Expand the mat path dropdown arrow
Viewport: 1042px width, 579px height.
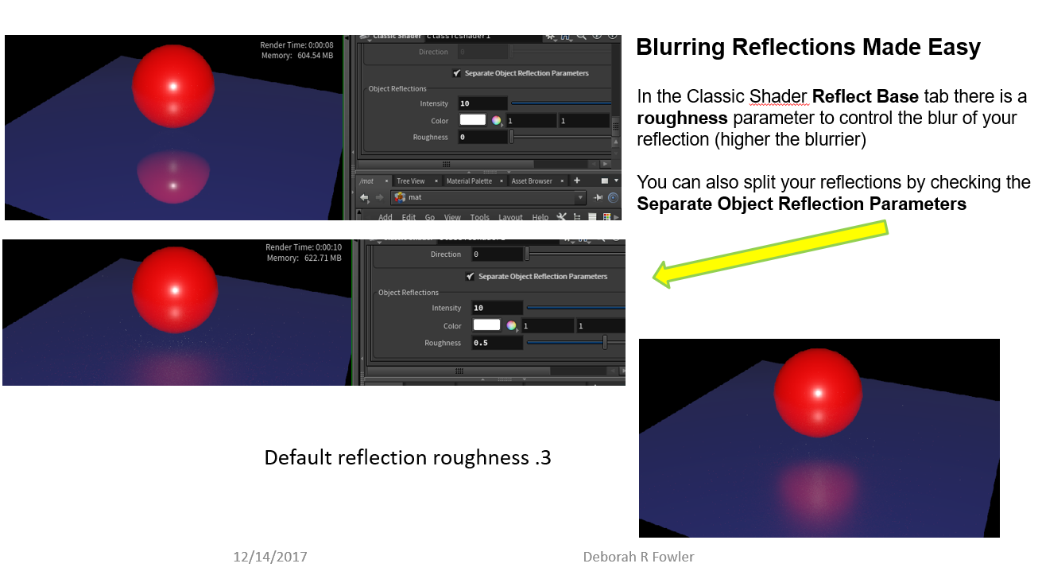click(580, 197)
